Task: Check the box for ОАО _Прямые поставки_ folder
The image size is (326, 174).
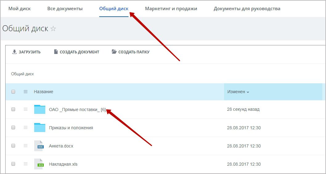Action: click(13, 109)
